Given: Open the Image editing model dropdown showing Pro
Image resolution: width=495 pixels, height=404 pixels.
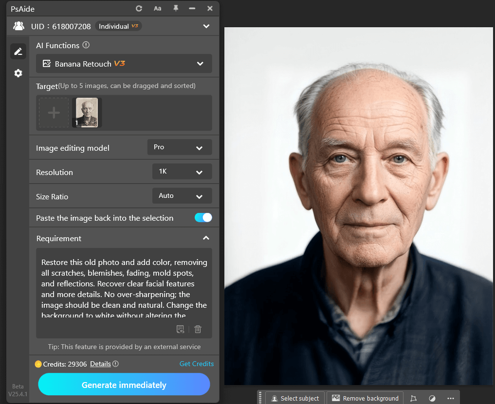Looking at the screenshot, I should click(x=179, y=147).
